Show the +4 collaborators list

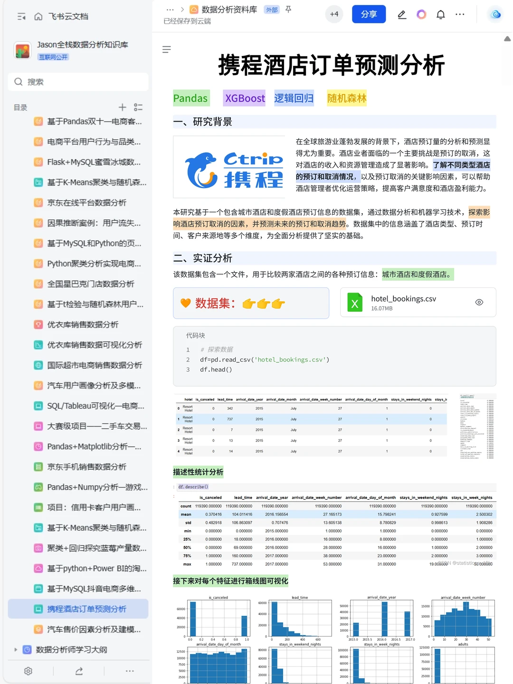click(x=334, y=14)
